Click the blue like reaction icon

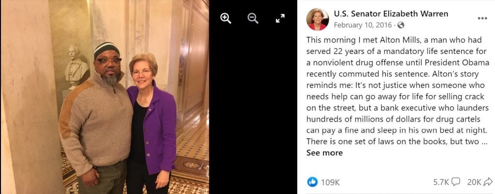312,182
